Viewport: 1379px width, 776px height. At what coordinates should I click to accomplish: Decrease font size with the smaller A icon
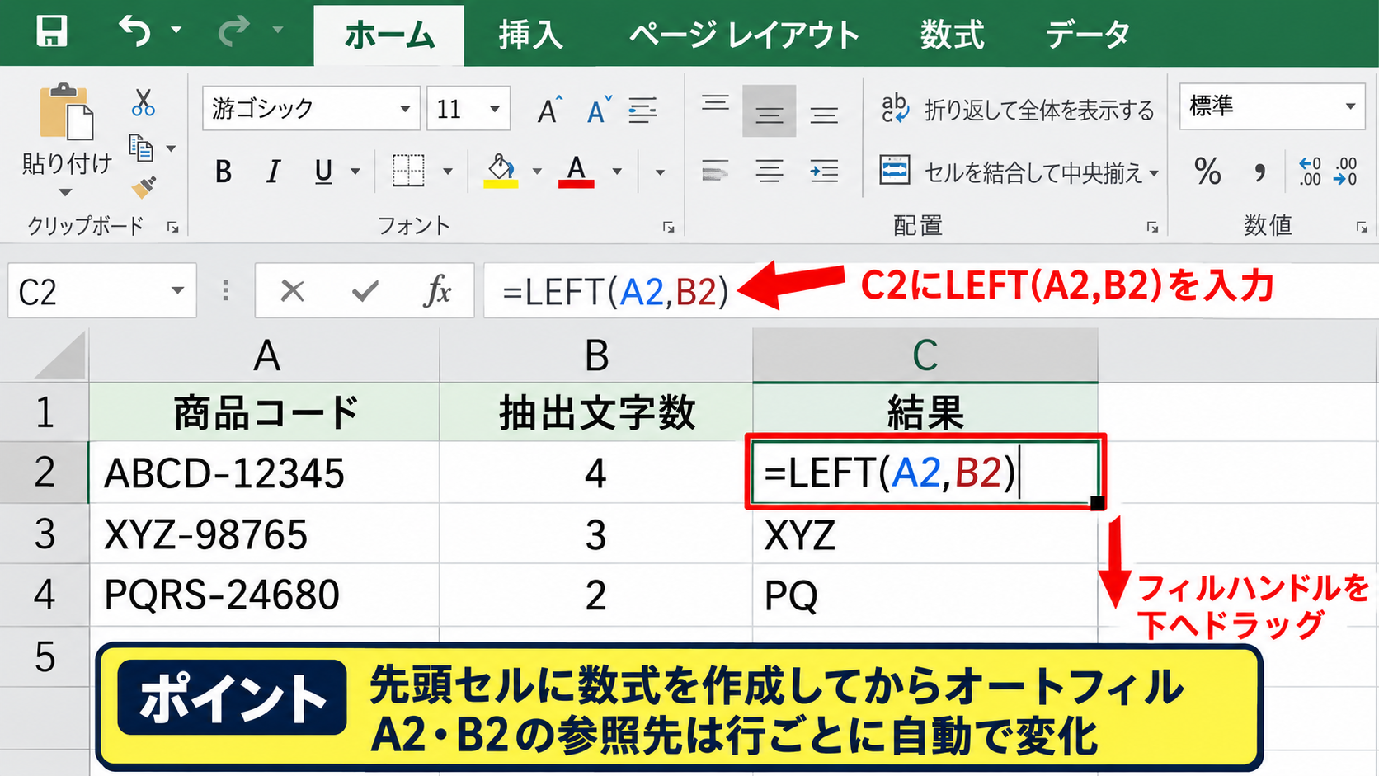click(599, 110)
